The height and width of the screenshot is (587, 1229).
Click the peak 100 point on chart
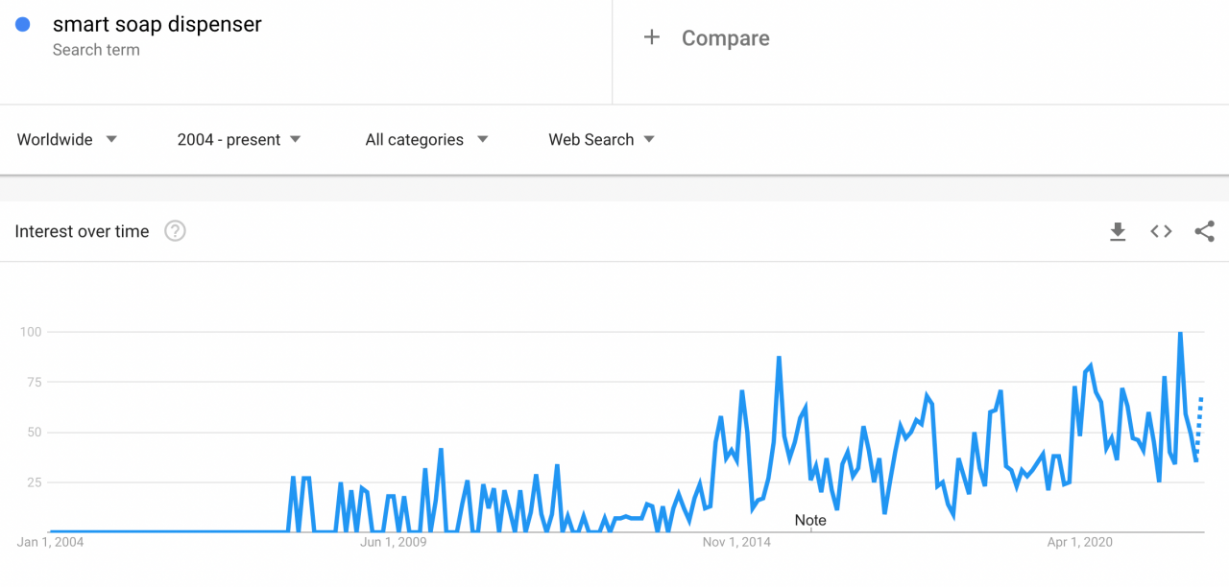(1180, 332)
